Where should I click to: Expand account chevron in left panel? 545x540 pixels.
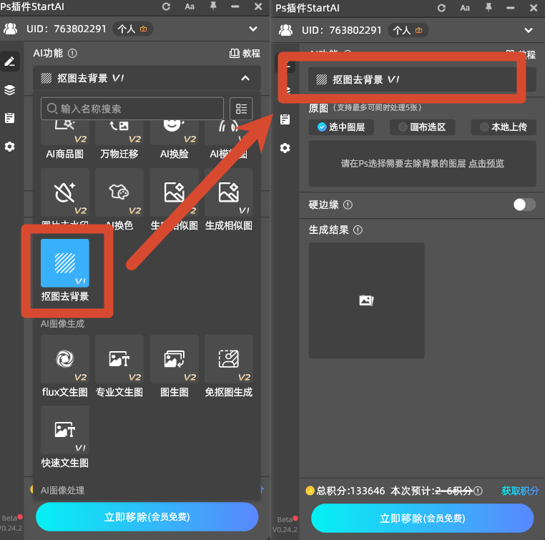pos(253,29)
